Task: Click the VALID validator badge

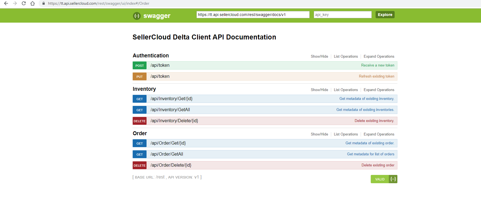Action: (x=384, y=179)
